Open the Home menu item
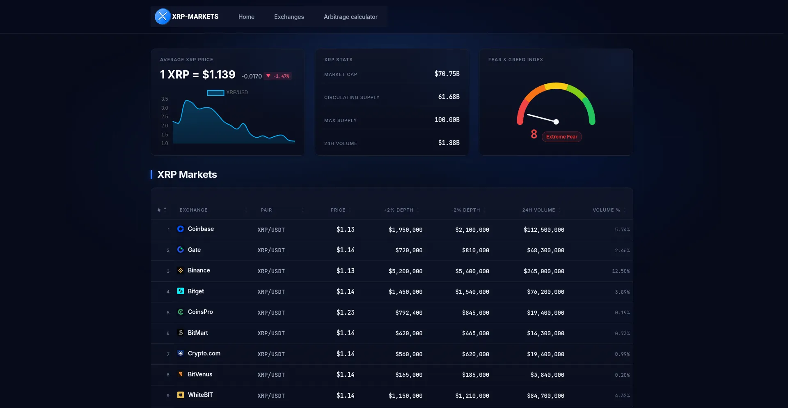Viewport: 788px width, 408px height. (246, 17)
